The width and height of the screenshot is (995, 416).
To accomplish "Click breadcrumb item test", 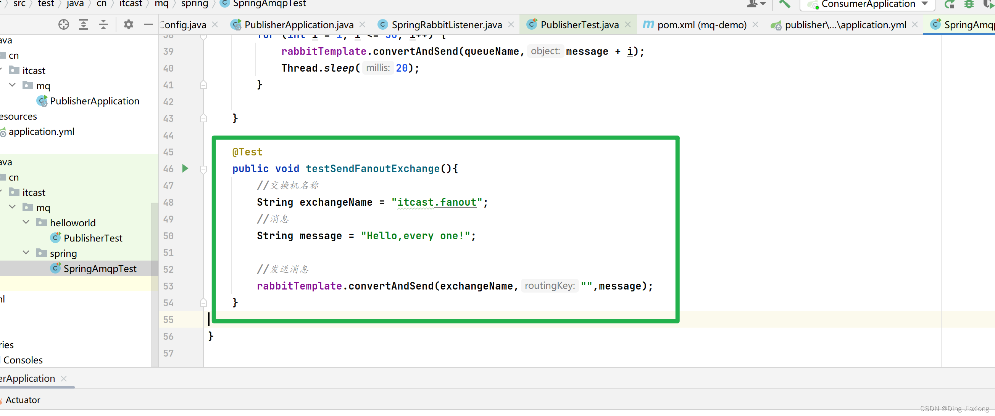I will [45, 4].
